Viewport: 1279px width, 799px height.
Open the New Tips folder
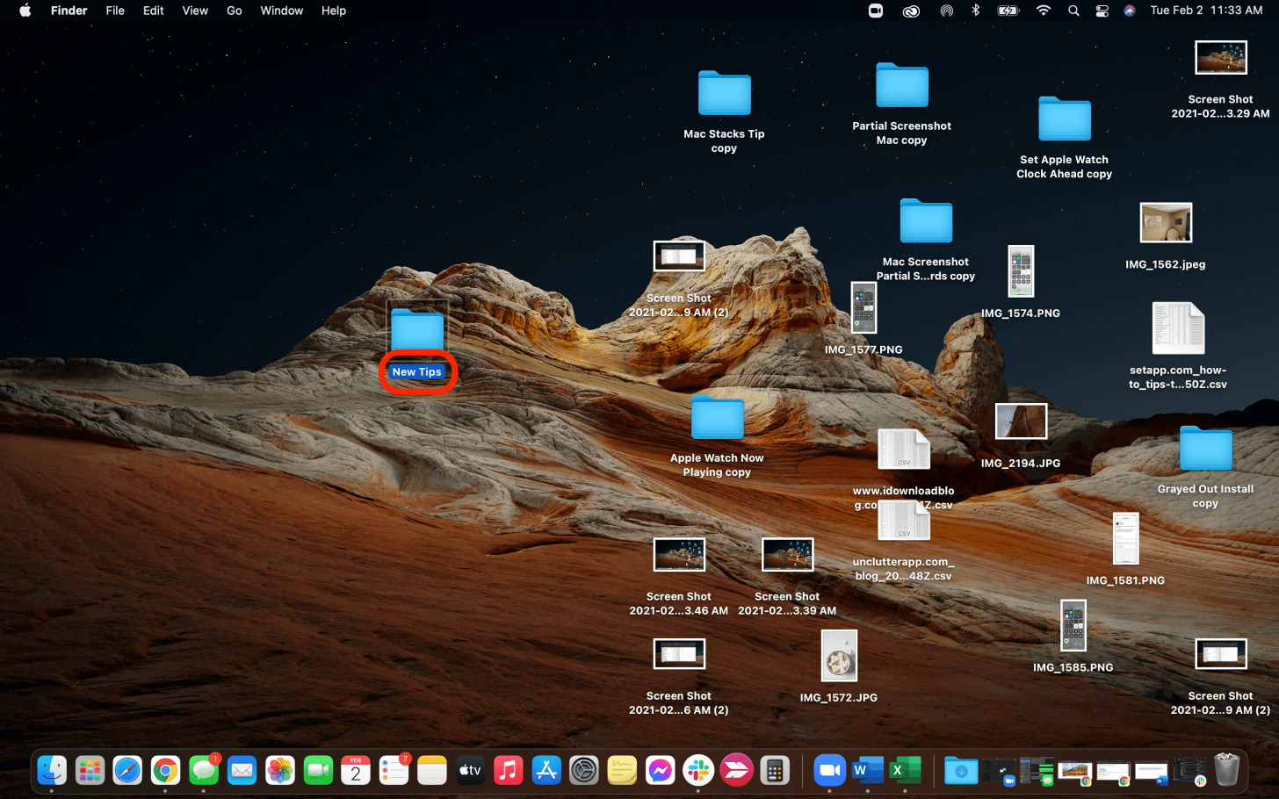pyautogui.click(x=417, y=332)
